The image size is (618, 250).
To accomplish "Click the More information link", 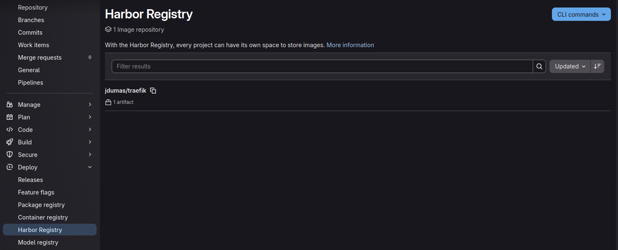I will pos(350,45).
